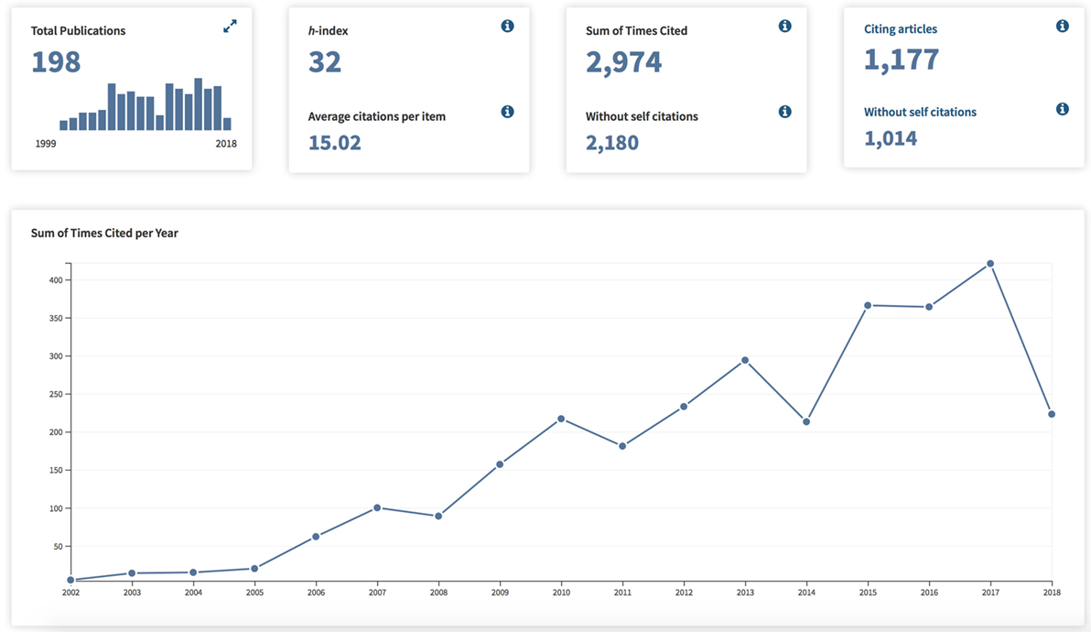Click the 2014 dip data point
The image size is (1091, 632).
pos(806,422)
